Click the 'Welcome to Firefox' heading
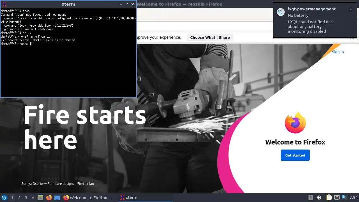The image size is (359, 202). pyautogui.click(x=295, y=142)
